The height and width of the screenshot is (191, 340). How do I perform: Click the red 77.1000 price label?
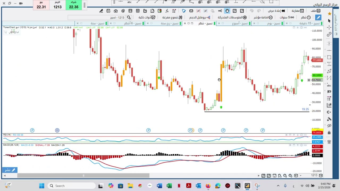click(x=317, y=60)
